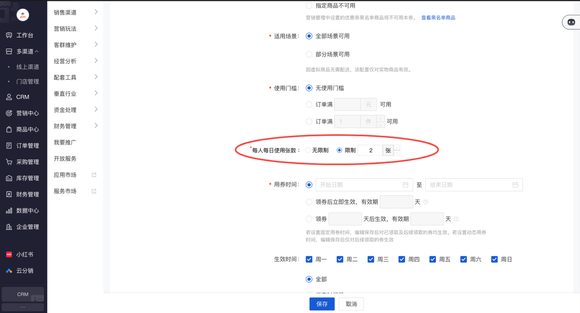This screenshot has height=313, width=580.
Task: Expand the 营销玩法 menu chevron
Action: [x=96, y=29]
